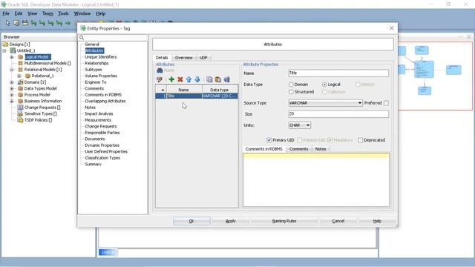
Task: Click the Untitled_1 design icon
Action: click(13, 50)
